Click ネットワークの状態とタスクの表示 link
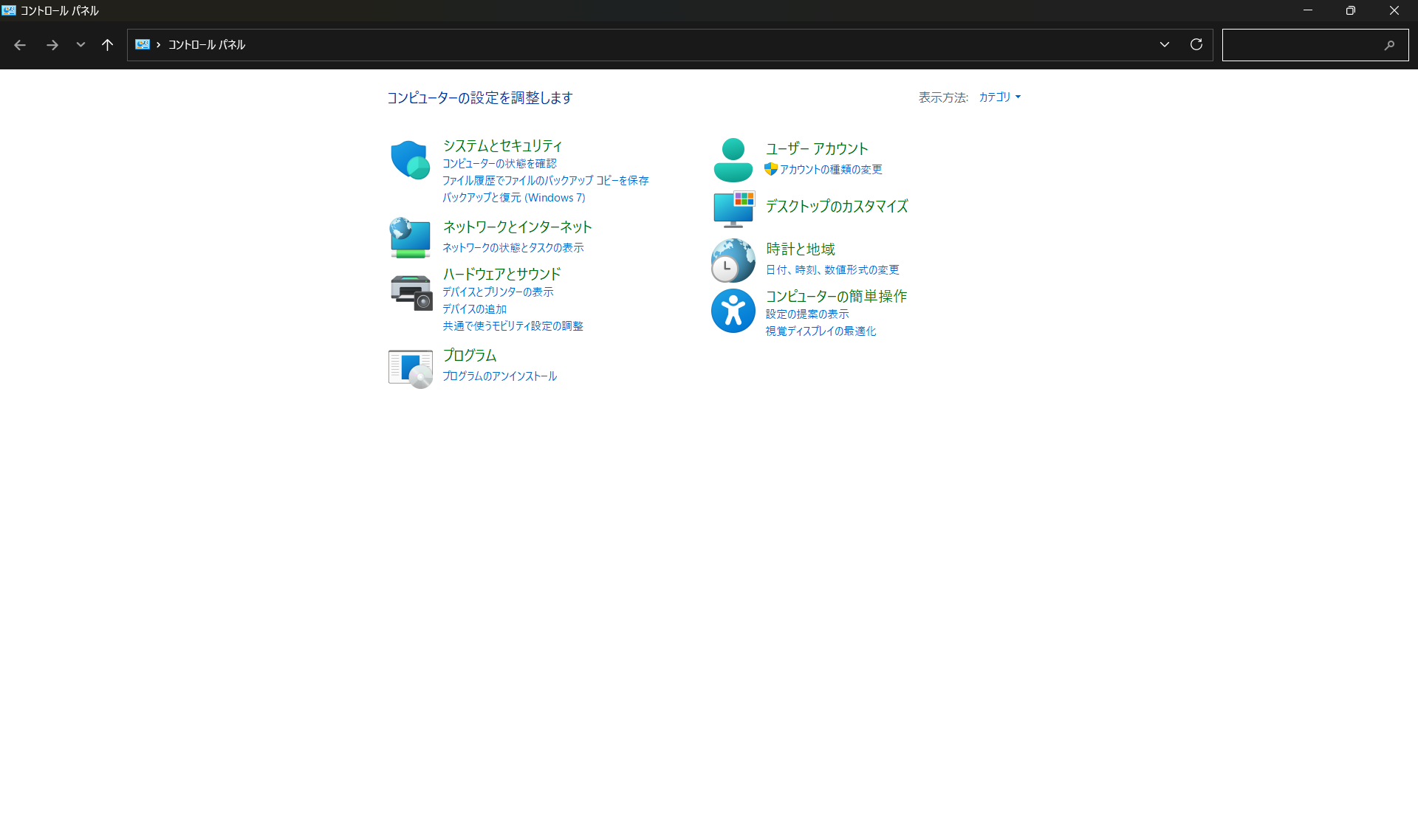Image resolution: width=1418 pixels, height=820 pixels. tap(513, 248)
